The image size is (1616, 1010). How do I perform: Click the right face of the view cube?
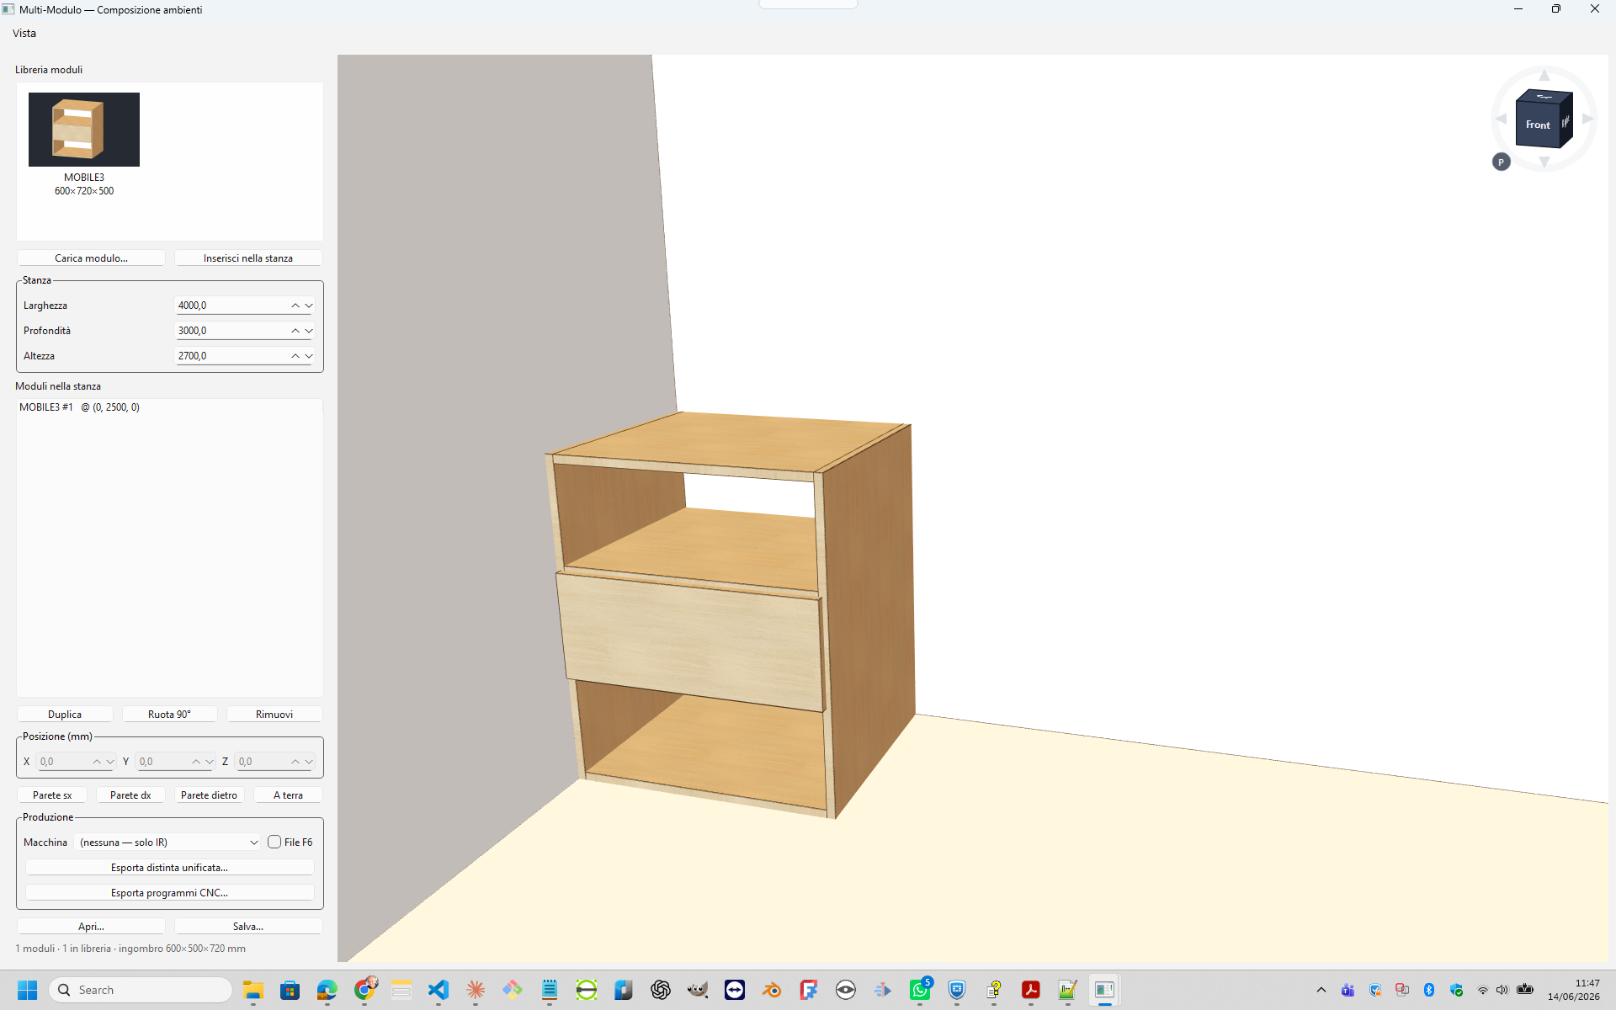pos(1566,121)
